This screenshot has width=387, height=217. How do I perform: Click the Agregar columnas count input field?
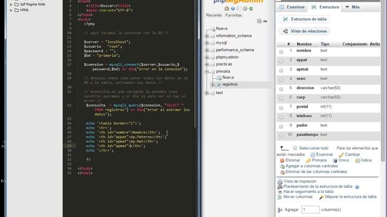[x=310, y=210]
